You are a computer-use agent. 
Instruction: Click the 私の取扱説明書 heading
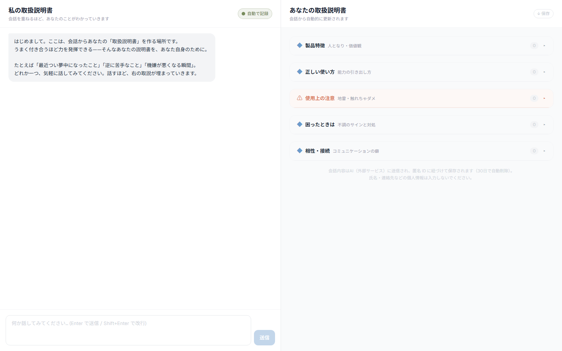point(31,11)
